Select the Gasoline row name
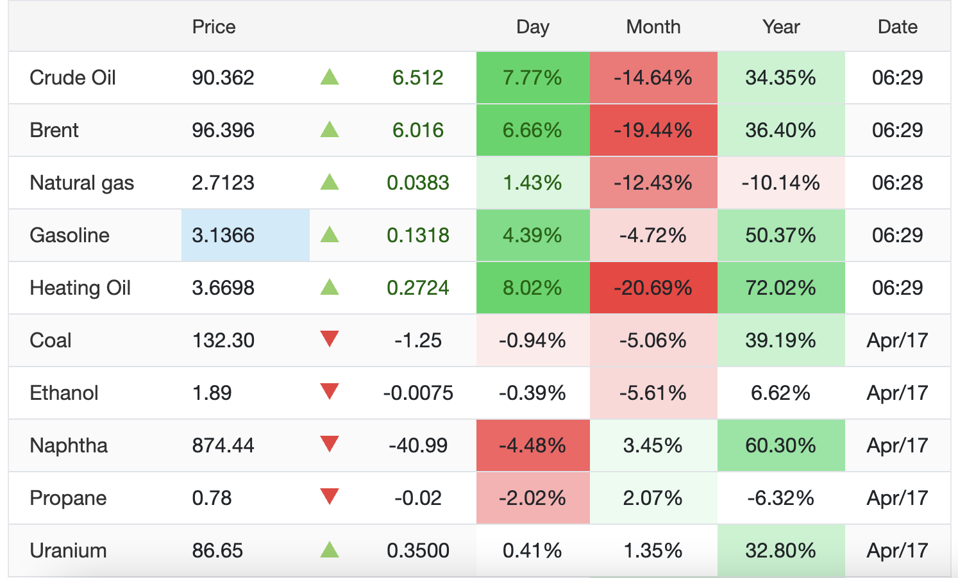Screen dimensions: 958x578 [69, 235]
